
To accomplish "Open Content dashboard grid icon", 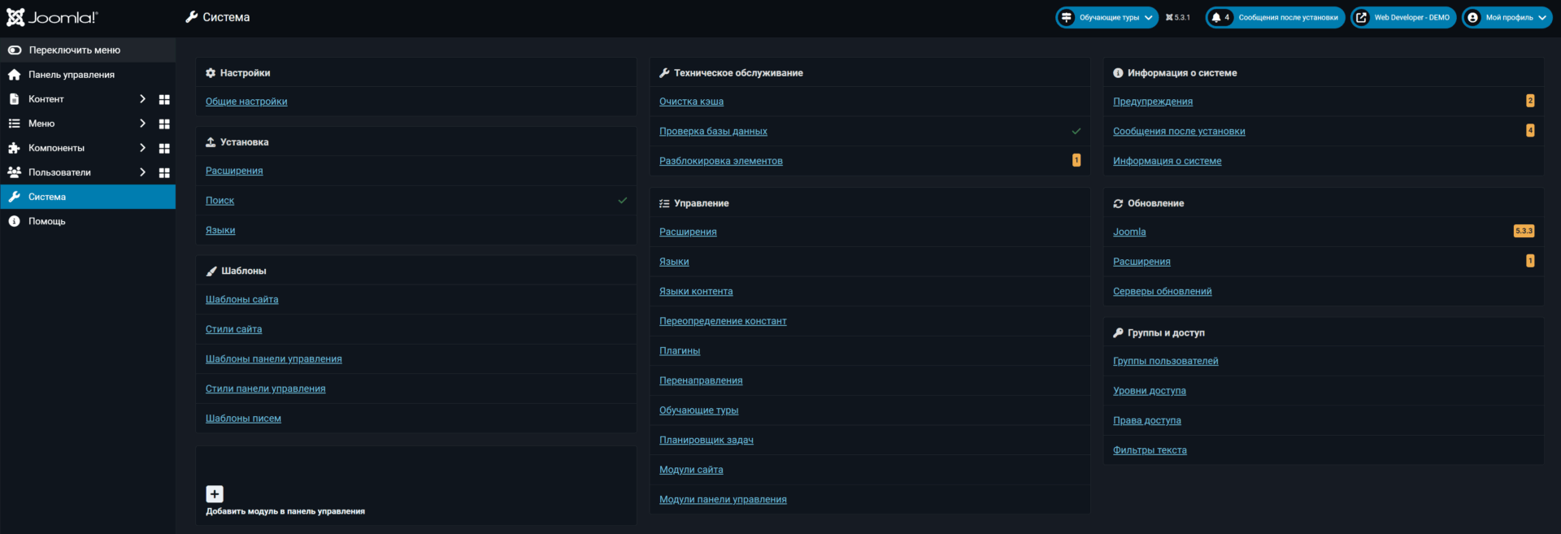I will (164, 99).
